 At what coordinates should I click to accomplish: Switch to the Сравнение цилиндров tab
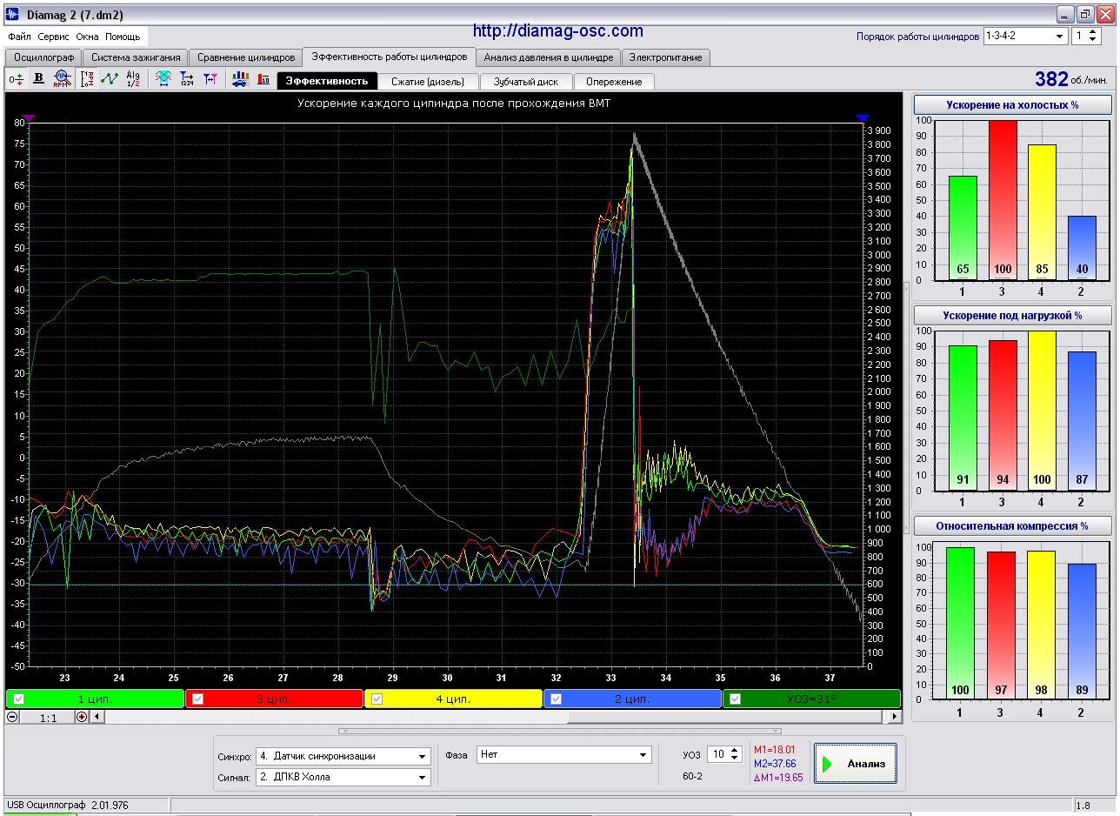click(245, 57)
